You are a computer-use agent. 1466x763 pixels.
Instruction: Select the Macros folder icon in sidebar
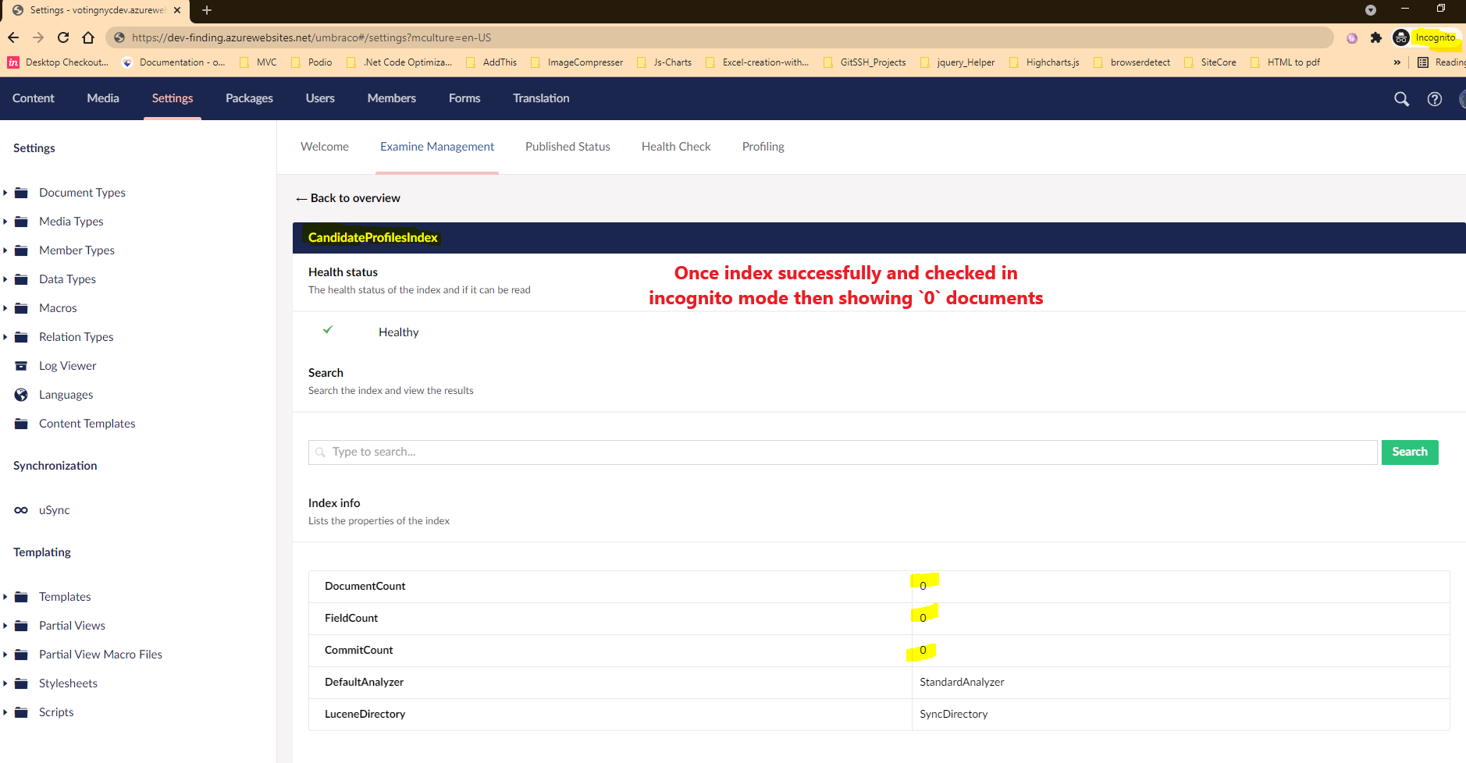click(x=21, y=307)
